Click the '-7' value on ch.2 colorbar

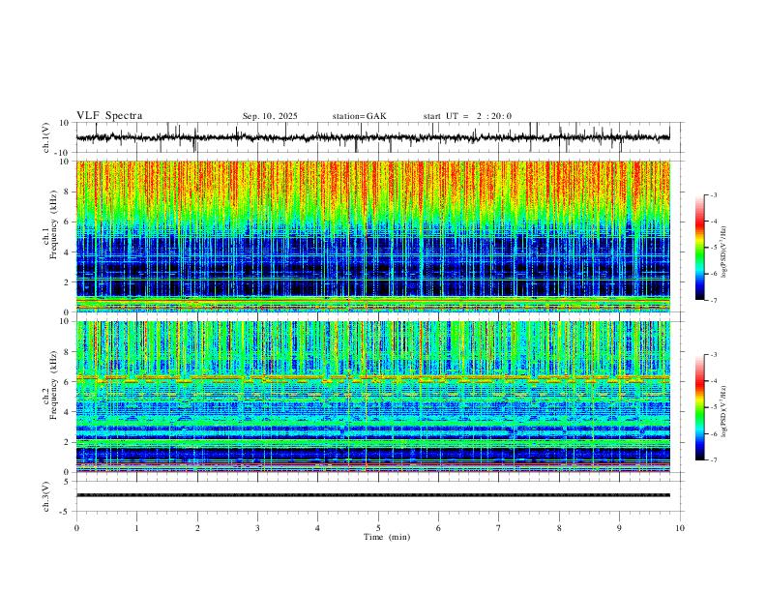713,460
